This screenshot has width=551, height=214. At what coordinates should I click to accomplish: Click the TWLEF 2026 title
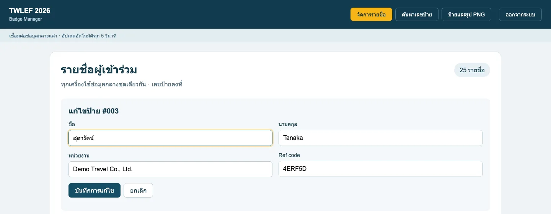click(x=29, y=11)
